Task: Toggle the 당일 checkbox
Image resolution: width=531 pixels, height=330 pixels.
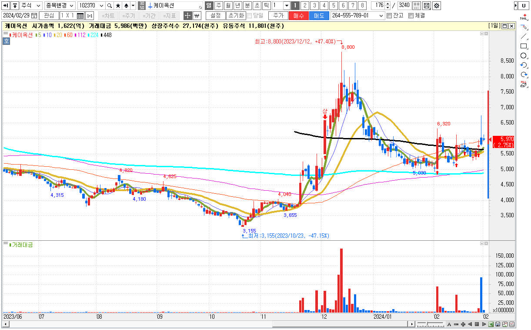Action: point(249,16)
